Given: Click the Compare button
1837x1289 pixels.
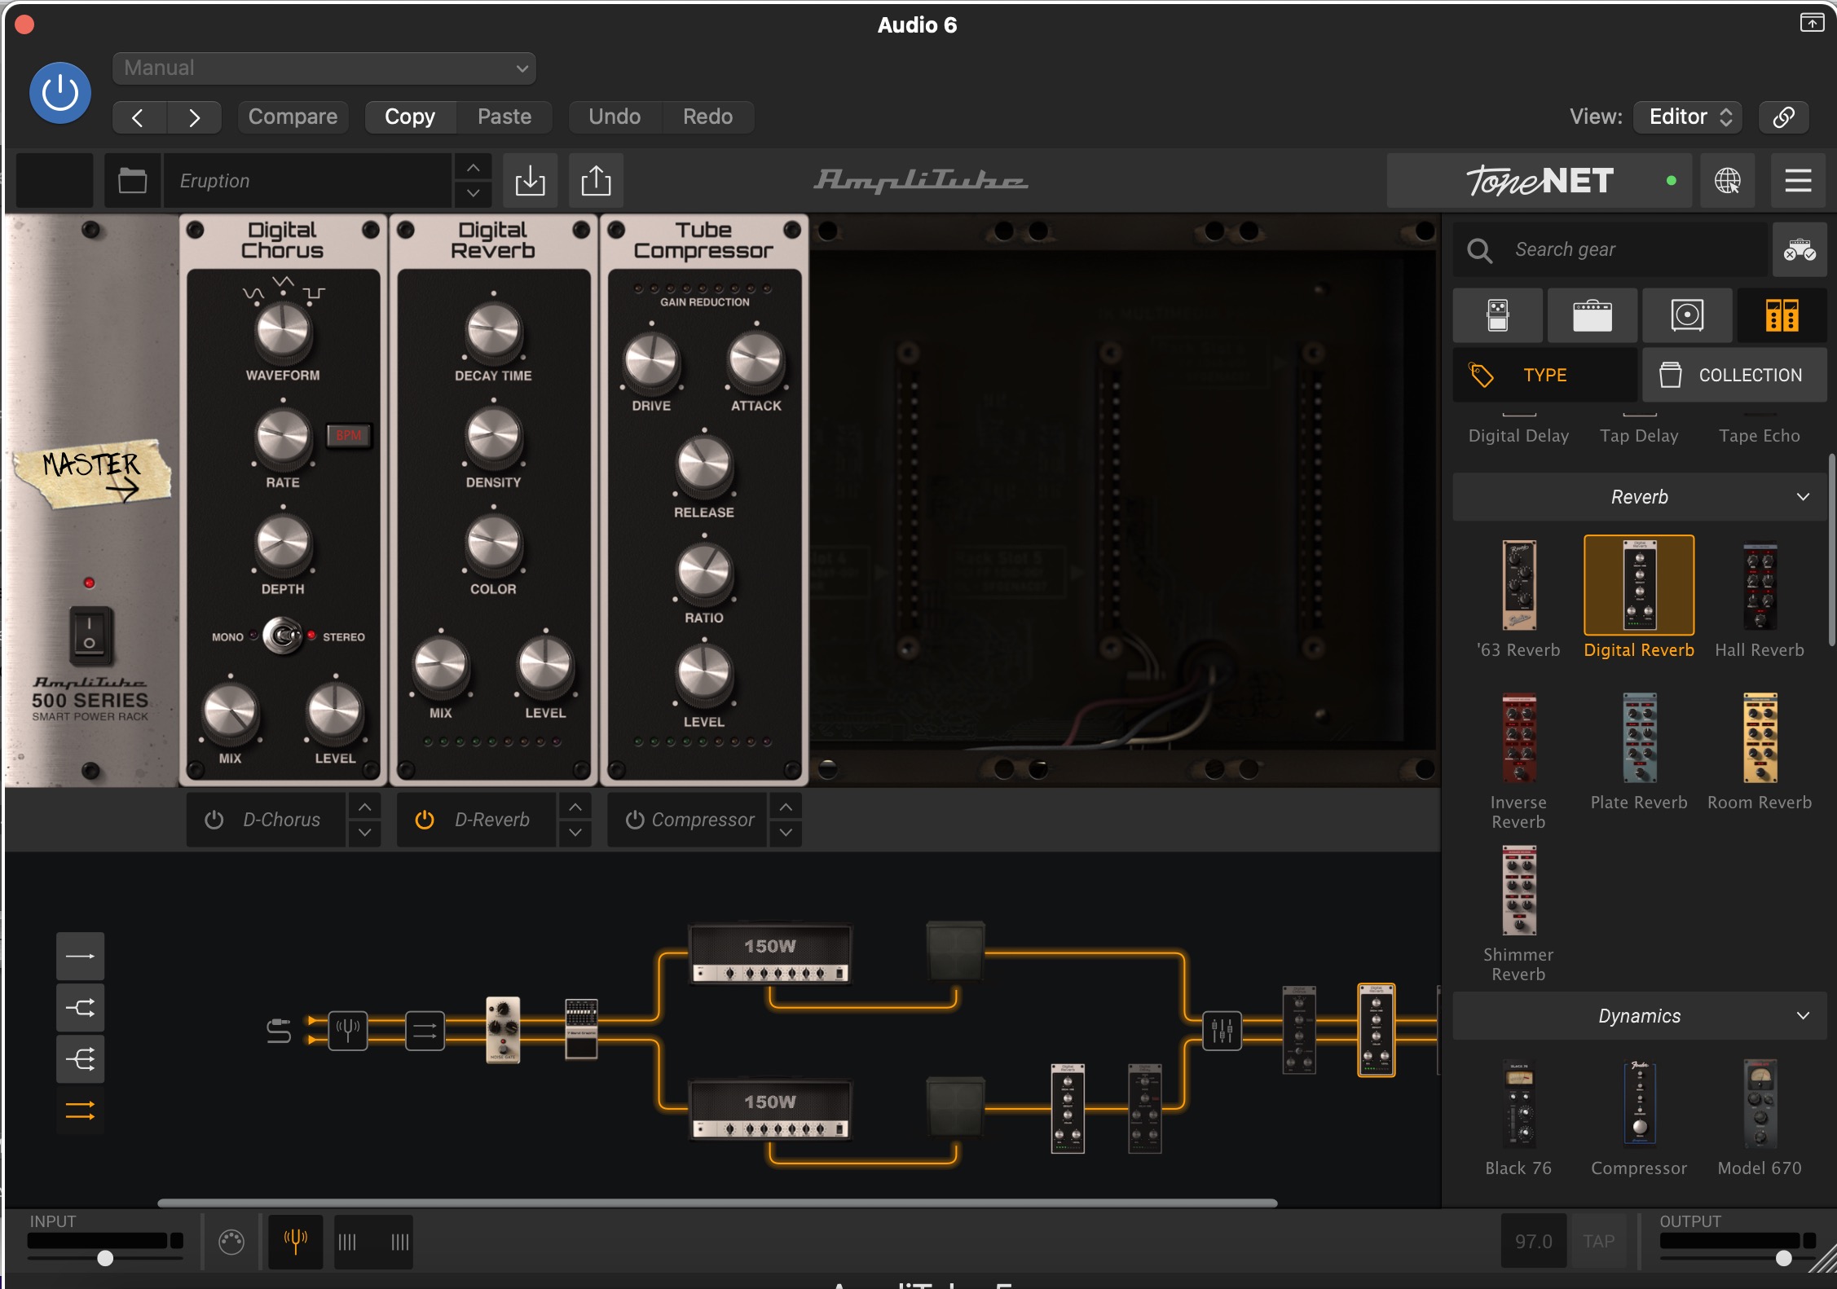Looking at the screenshot, I should [293, 117].
